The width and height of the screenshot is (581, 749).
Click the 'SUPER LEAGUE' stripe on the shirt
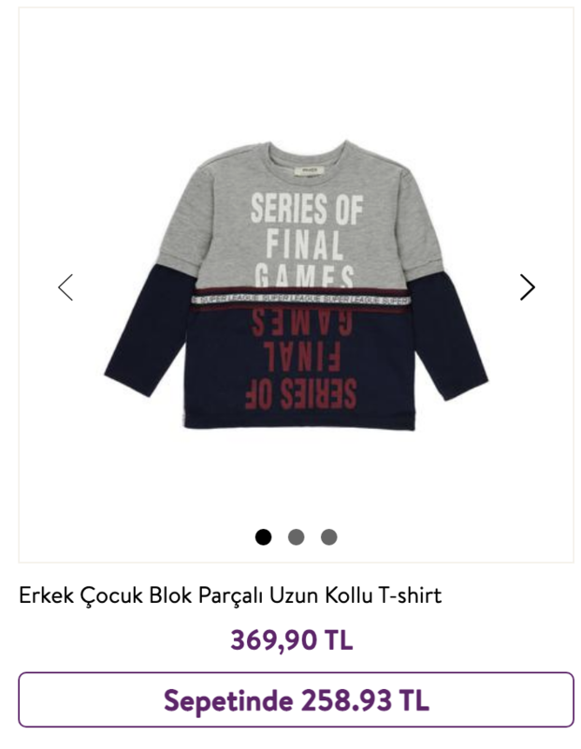tap(301, 300)
